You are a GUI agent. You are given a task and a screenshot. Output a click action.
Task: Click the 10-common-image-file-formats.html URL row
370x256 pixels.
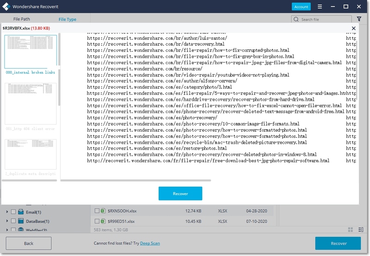pos(193,124)
